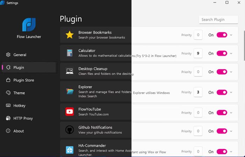Screen dimensions: 245x157
Task: Click the About info icon
Action: (8, 131)
